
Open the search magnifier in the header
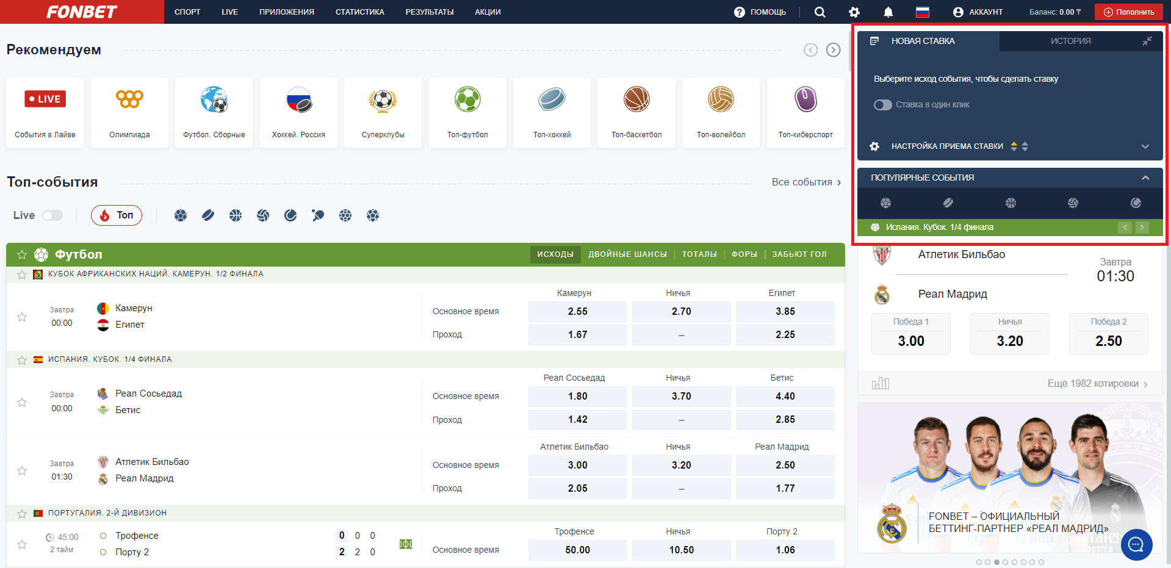point(820,12)
